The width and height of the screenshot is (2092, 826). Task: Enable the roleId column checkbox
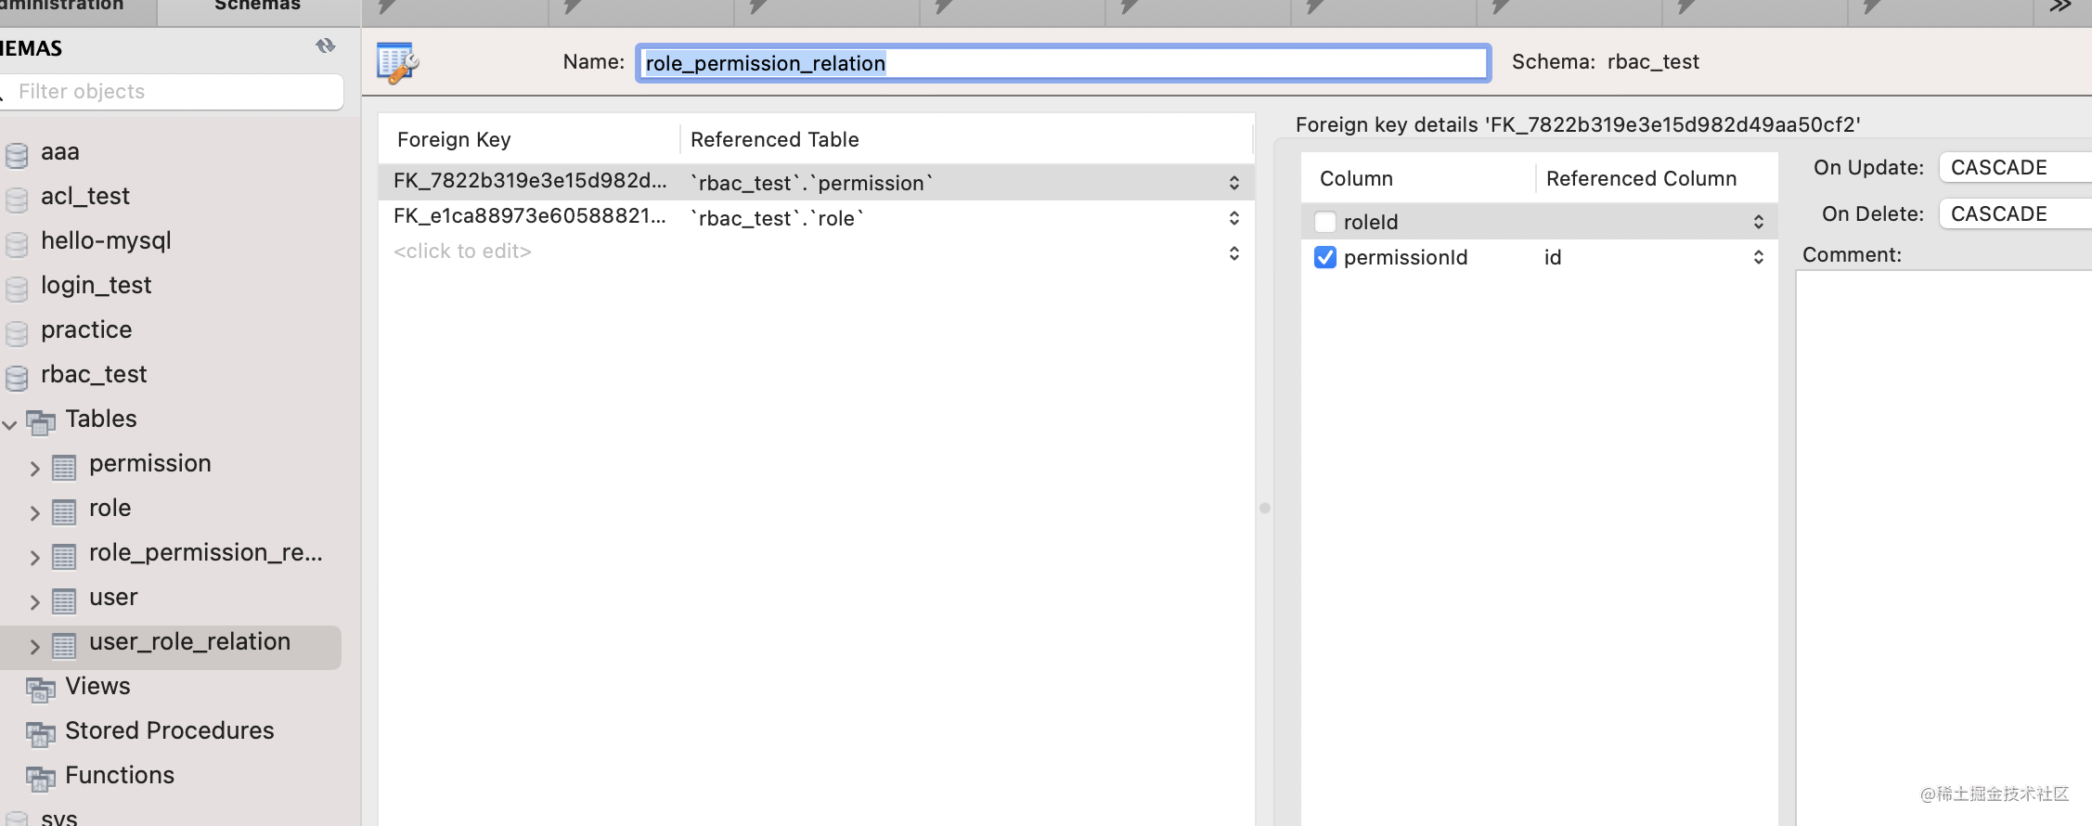(1325, 222)
